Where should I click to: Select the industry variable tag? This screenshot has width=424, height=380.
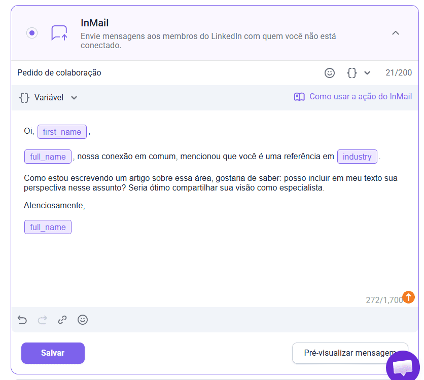tap(357, 157)
